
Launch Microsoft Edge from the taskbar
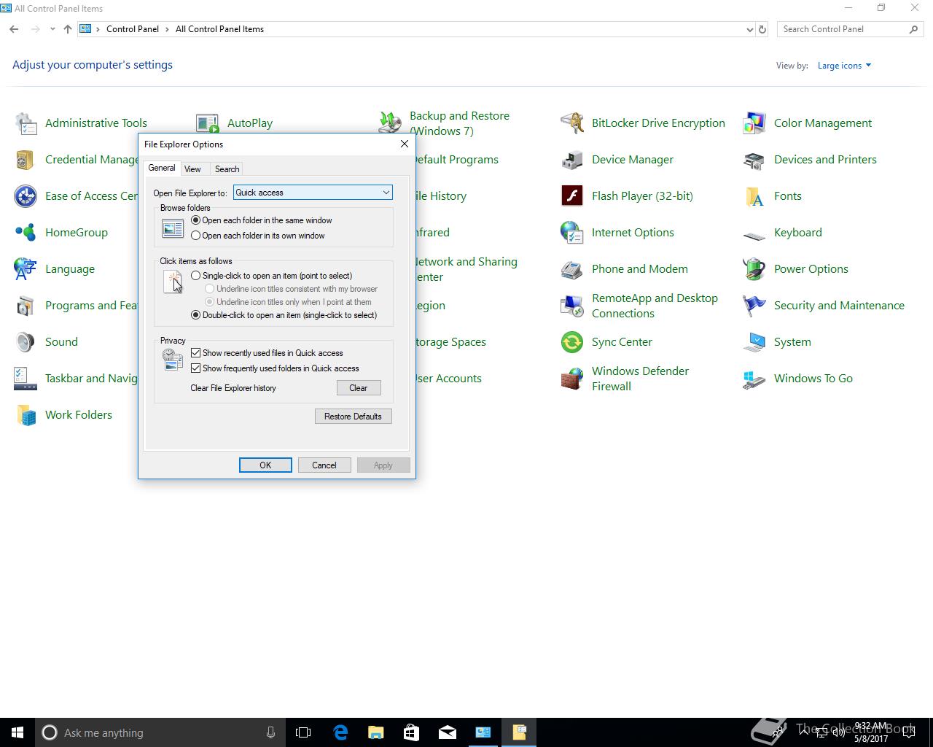(340, 732)
